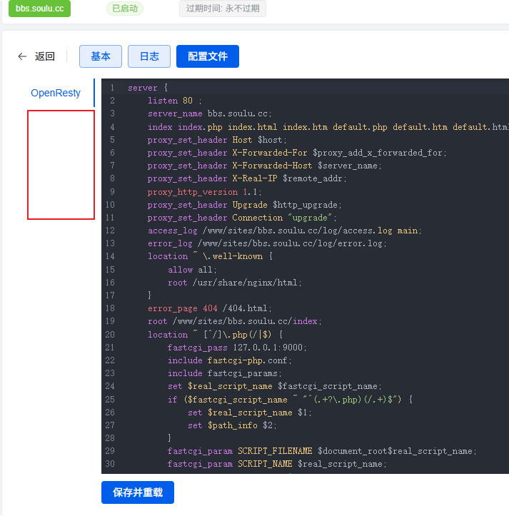Click the bbs.soulu.cc site tag
Image resolution: width=509 pixels, height=516 pixels.
[x=39, y=9]
